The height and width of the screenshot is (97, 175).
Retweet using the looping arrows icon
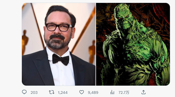[51, 92]
